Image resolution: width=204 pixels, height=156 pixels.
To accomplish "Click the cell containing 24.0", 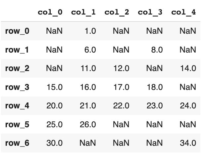I will tap(188, 106).
